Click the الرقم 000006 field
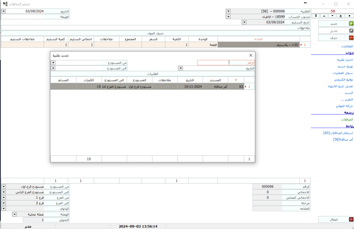The height and width of the screenshot is (229, 354). (x=267, y=187)
